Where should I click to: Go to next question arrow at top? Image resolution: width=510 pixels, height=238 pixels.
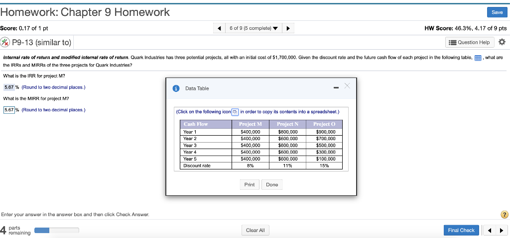[288, 28]
